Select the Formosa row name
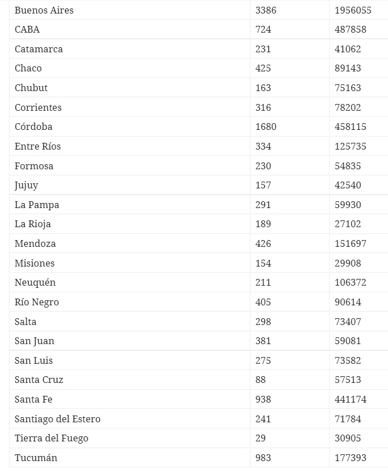 (34, 166)
